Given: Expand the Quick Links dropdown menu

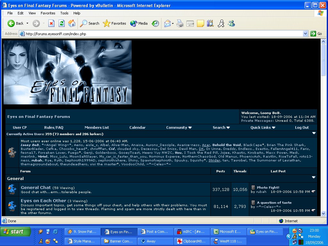Looking at the screenshot, I should [263, 127].
